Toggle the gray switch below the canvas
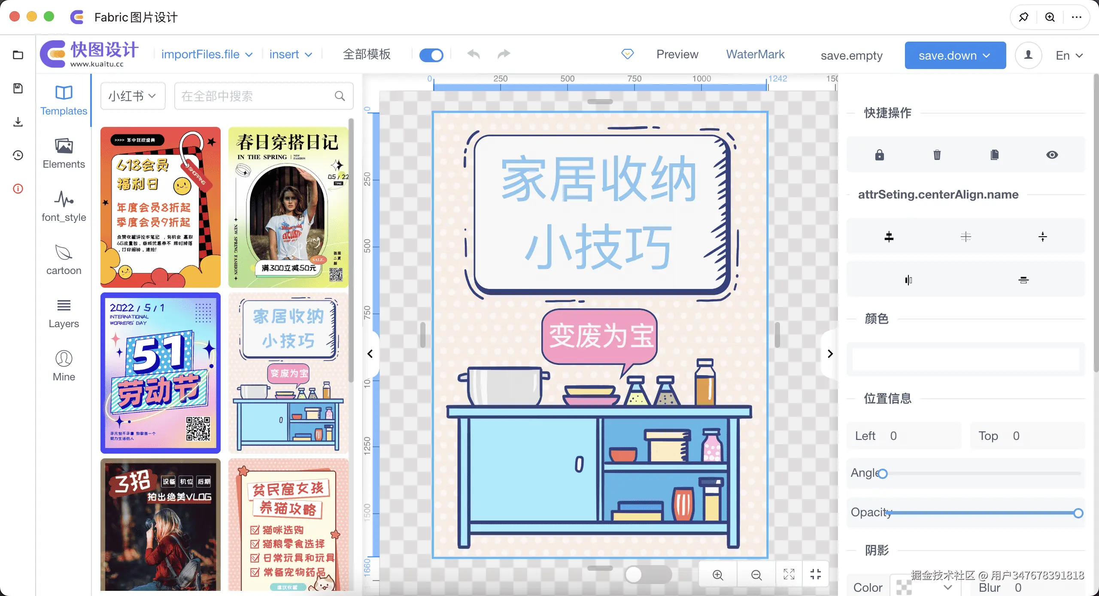The height and width of the screenshot is (596, 1099). point(648,575)
